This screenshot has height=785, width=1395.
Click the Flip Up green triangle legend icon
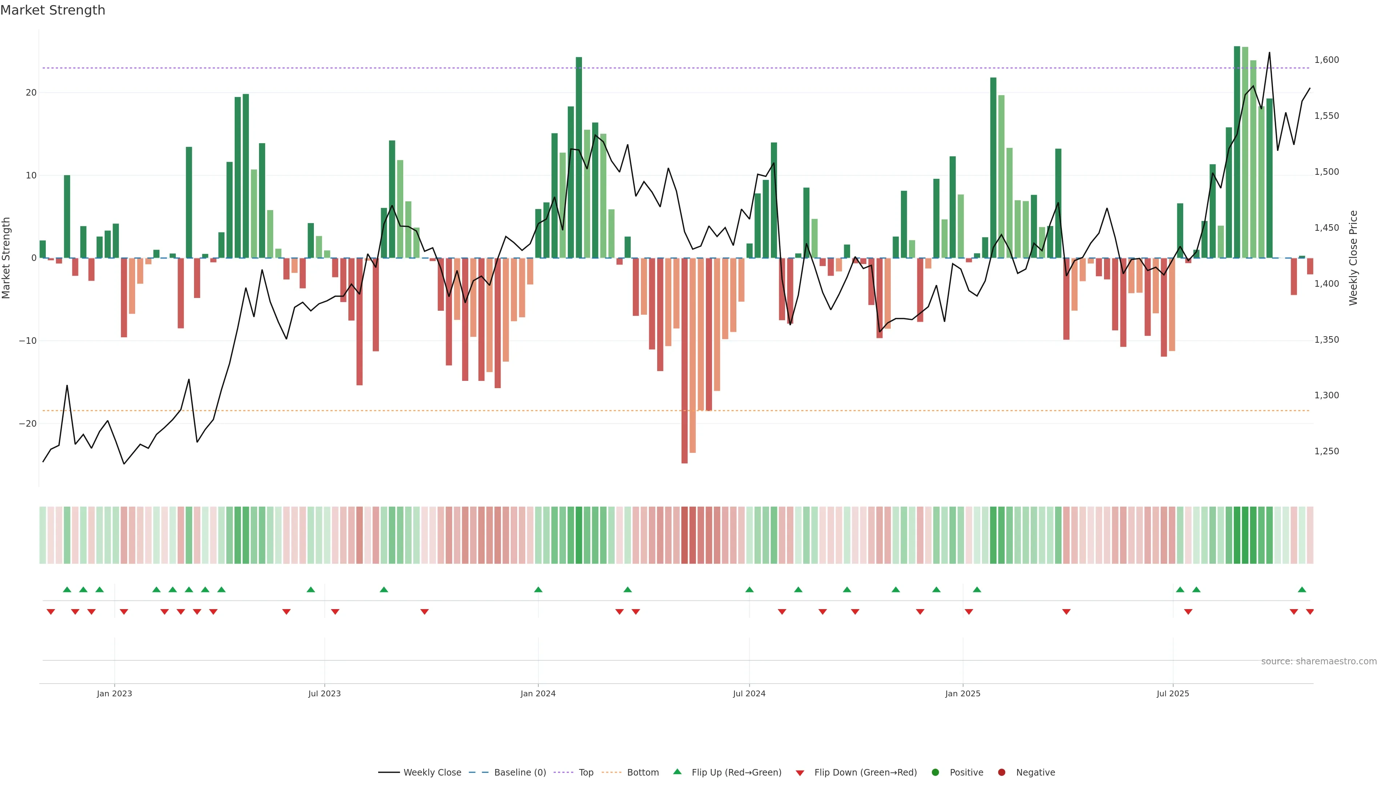pyautogui.click(x=677, y=772)
